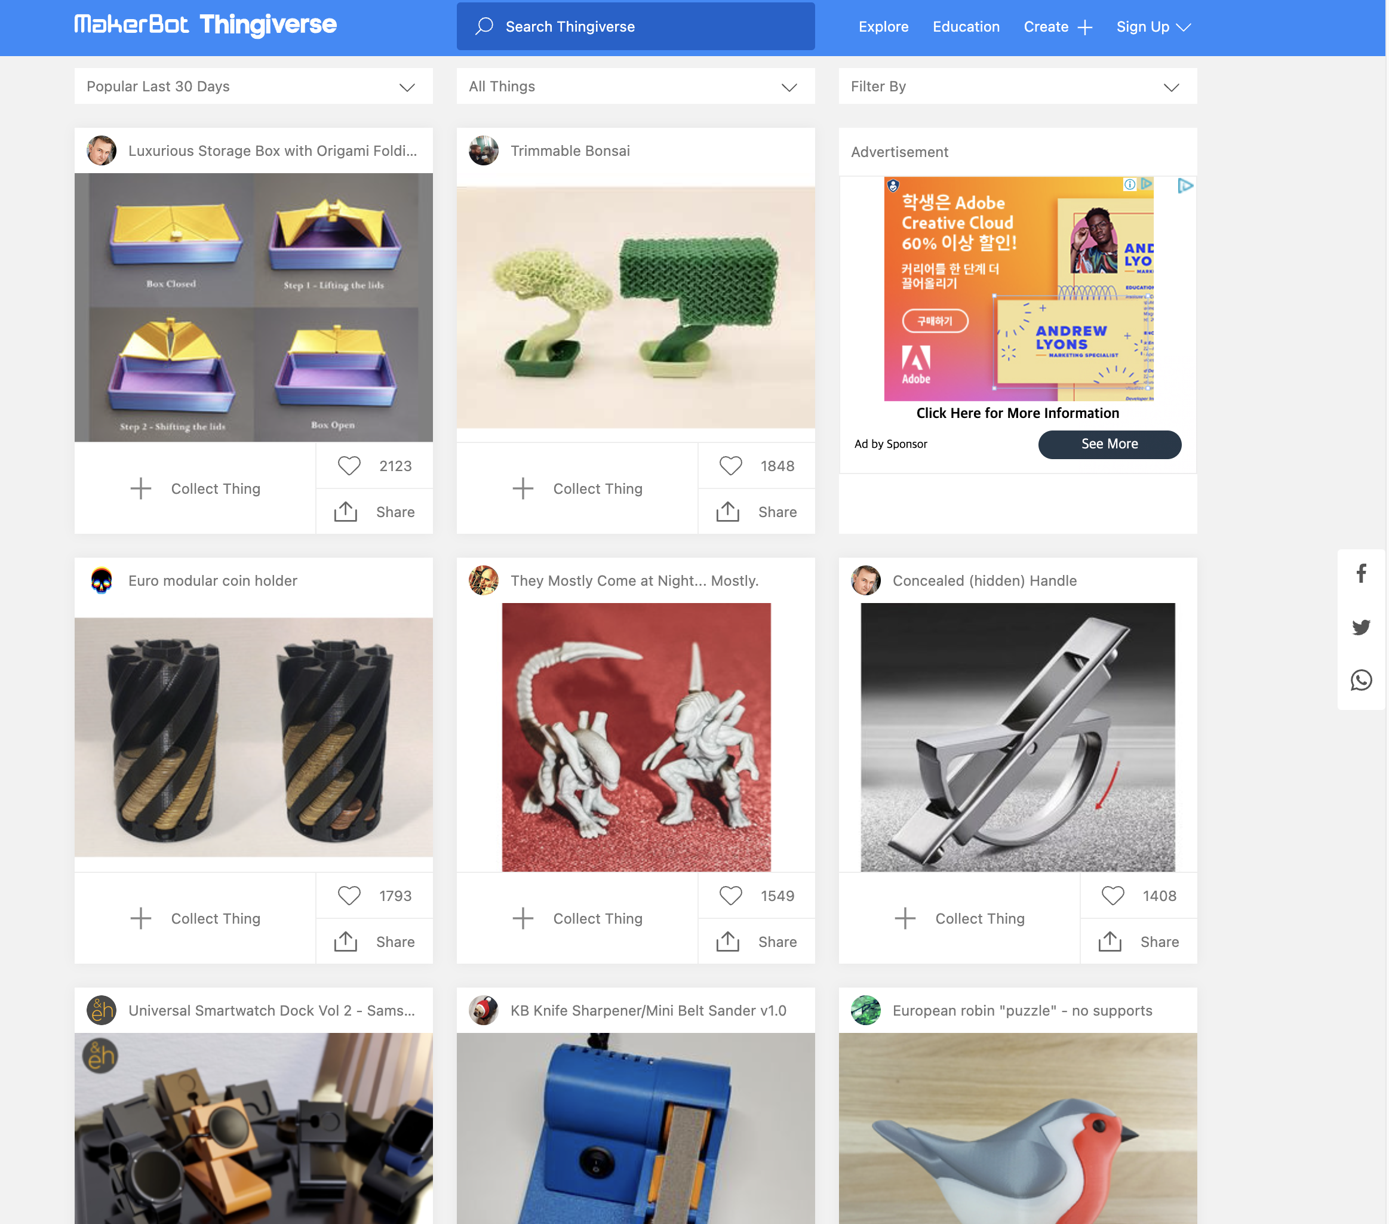Click the Facebook share icon
The image size is (1389, 1224).
[1360, 574]
